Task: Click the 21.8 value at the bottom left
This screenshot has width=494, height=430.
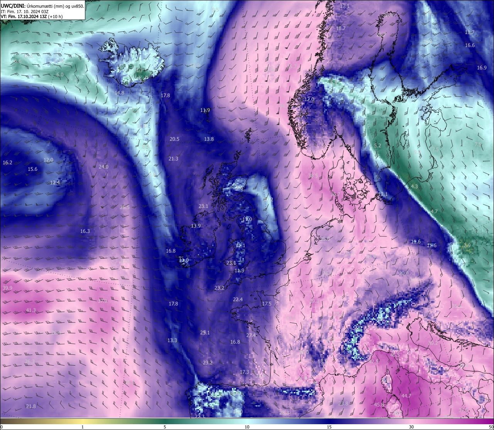Action: (x=31, y=406)
